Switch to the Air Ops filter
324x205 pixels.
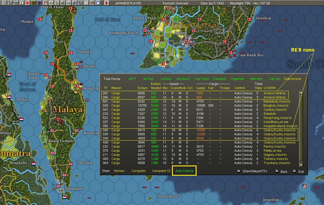click(148, 79)
